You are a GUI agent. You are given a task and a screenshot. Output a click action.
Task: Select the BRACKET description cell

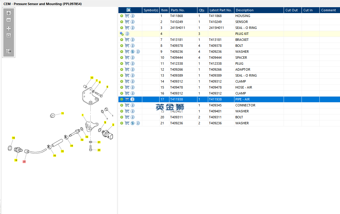pyautogui.click(x=259, y=40)
